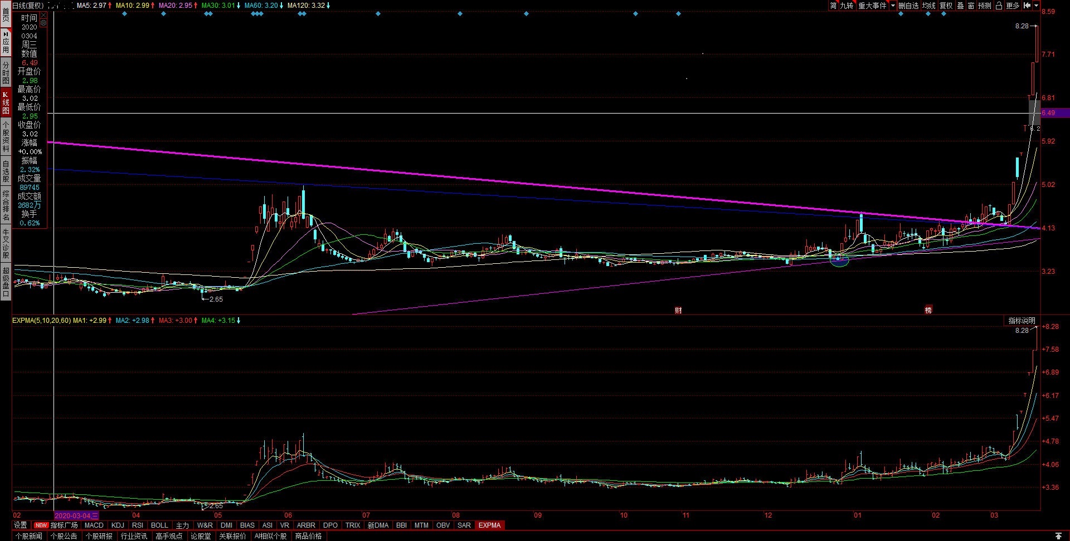Open the dropdown arrow at the toolbar's far right
1070x541 pixels.
tap(1037, 6)
